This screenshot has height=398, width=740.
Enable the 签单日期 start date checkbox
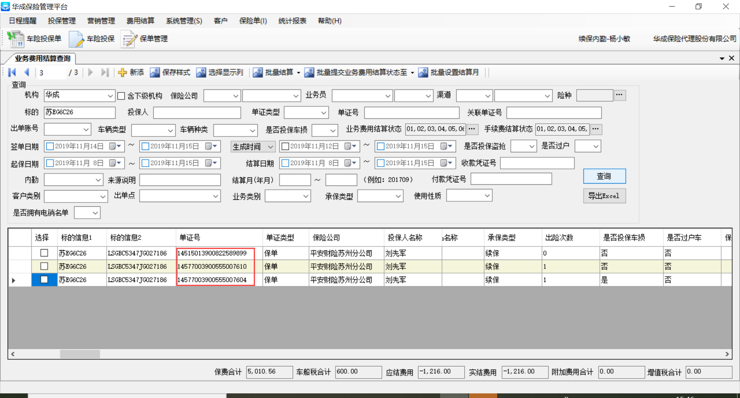pyautogui.click(x=50, y=147)
